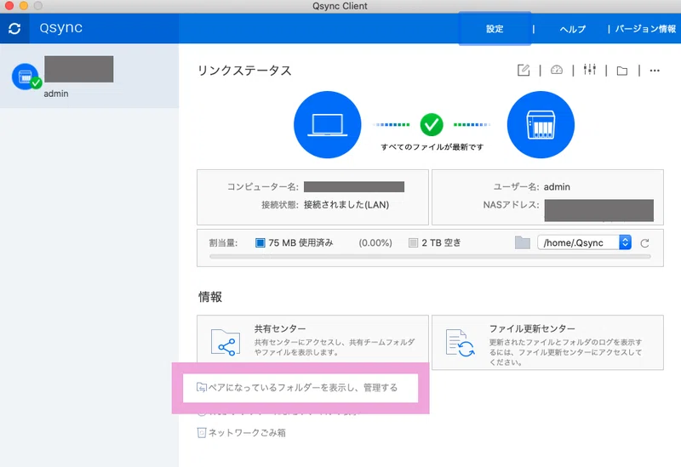Open the folder icon in link status toolbar
The width and height of the screenshot is (681, 467).
pyautogui.click(x=622, y=71)
